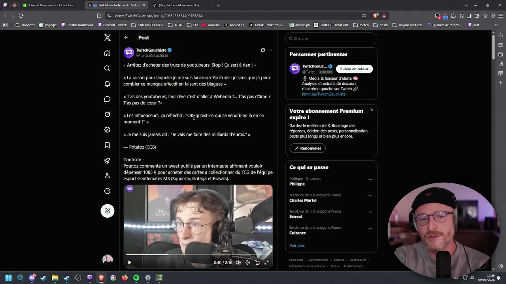Go to Home in X sidebar
The image size is (506, 284).
click(x=107, y=53)
